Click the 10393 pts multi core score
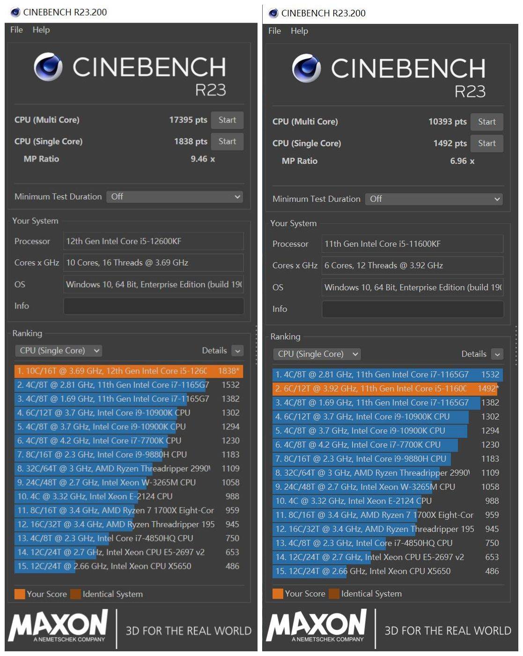523x656 pixels. [448, 122]
